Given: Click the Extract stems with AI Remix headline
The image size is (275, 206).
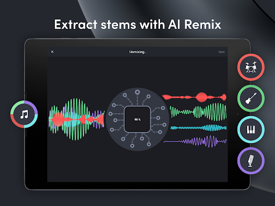Looking at the screenshot, I should (x=137, y=24).
